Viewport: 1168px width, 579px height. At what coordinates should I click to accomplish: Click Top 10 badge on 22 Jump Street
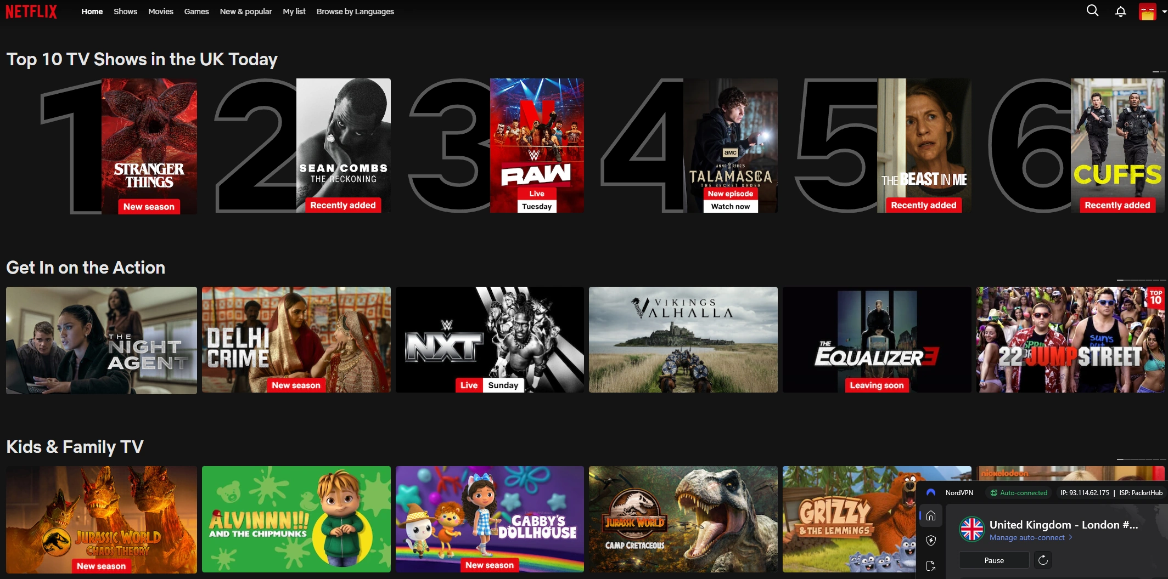[x=1156, y=297]
